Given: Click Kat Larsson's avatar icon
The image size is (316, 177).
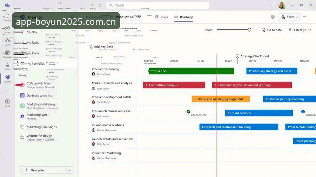Looking at the screenshot, I should click(x=94, y=116).
